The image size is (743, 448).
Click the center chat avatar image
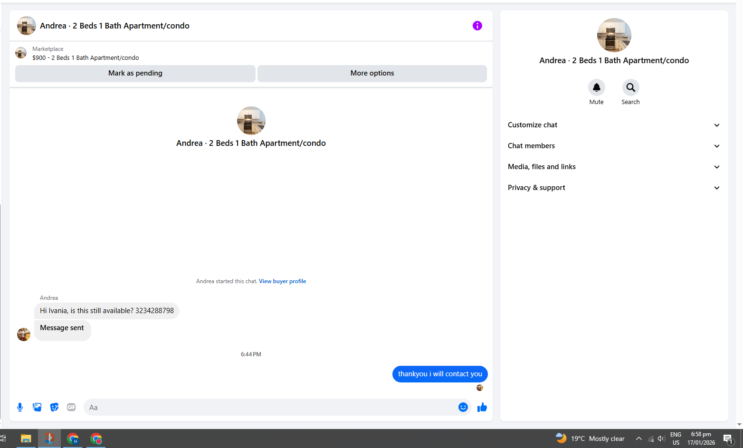point(251,121)
